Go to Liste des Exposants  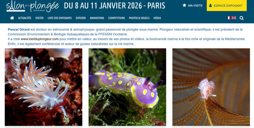pyautogui.click(x=60, y=18)
